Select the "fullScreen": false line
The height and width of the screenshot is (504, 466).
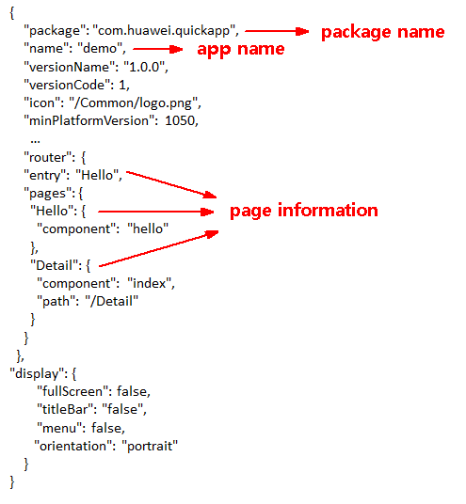pyautogui.click(x=93, y=392)
